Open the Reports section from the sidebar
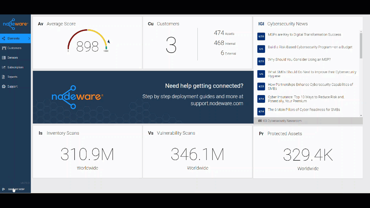The height and width of the screenshot is (208, 370). (12, 77)
